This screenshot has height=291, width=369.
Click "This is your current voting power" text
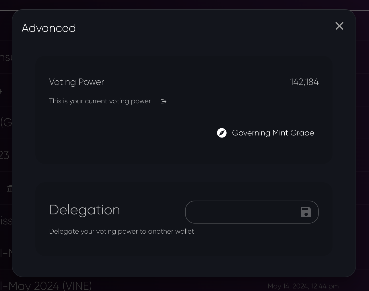(100, 101)
